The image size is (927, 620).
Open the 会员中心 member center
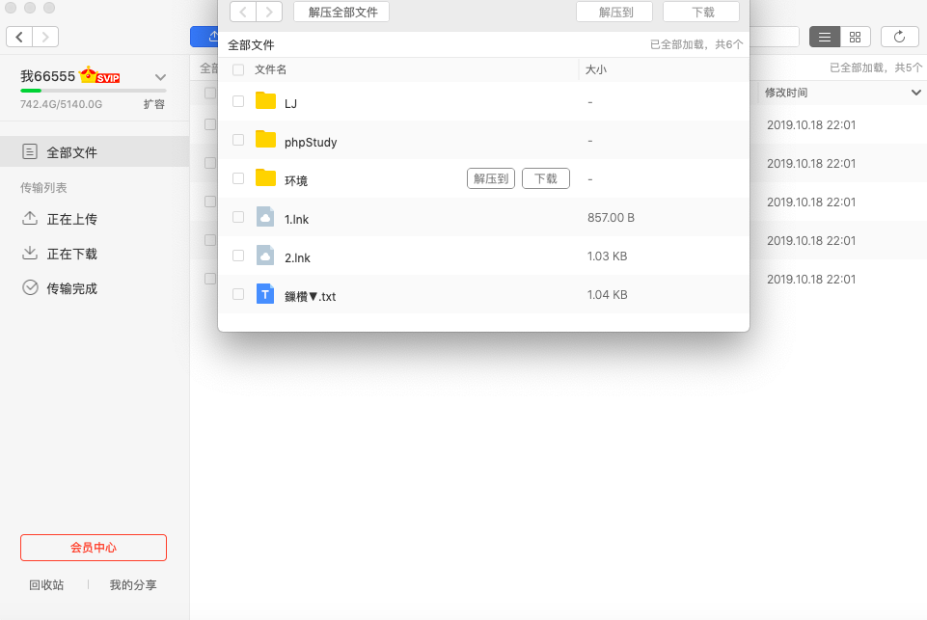click(94, 548)
